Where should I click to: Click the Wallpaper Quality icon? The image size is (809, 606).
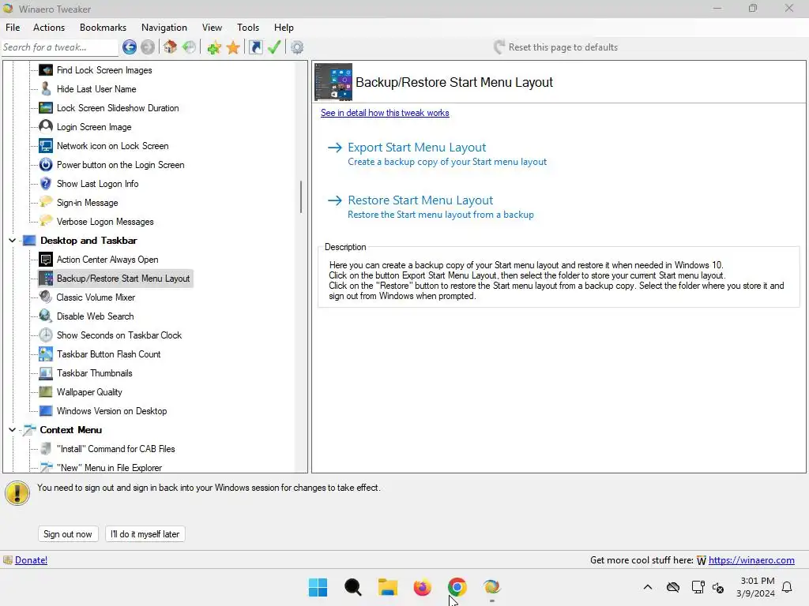click(46, 391)
